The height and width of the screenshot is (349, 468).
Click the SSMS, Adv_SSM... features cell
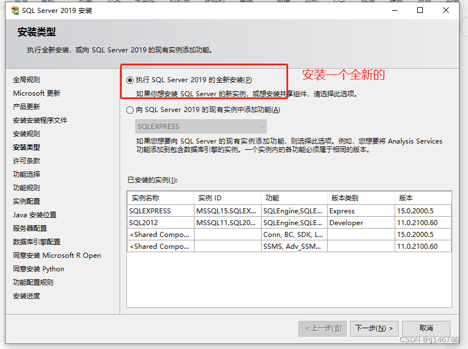pyautogui.click(x=294, y=247)
